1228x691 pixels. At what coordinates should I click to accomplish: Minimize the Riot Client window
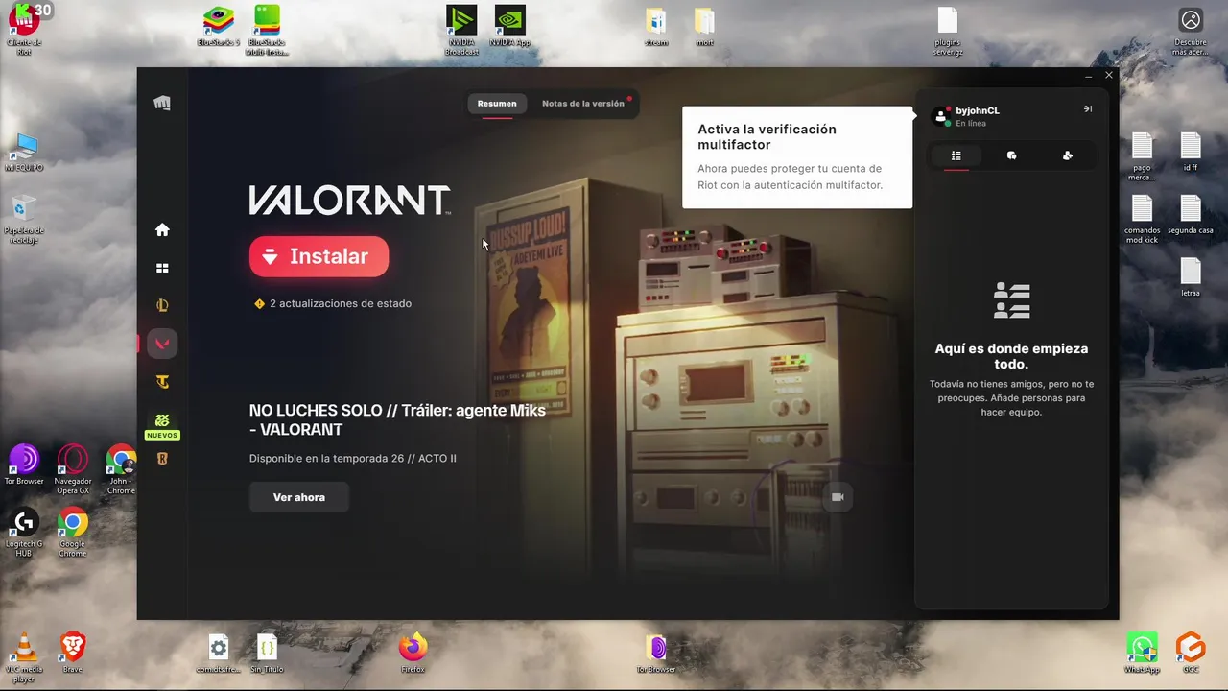(1089, 76)
